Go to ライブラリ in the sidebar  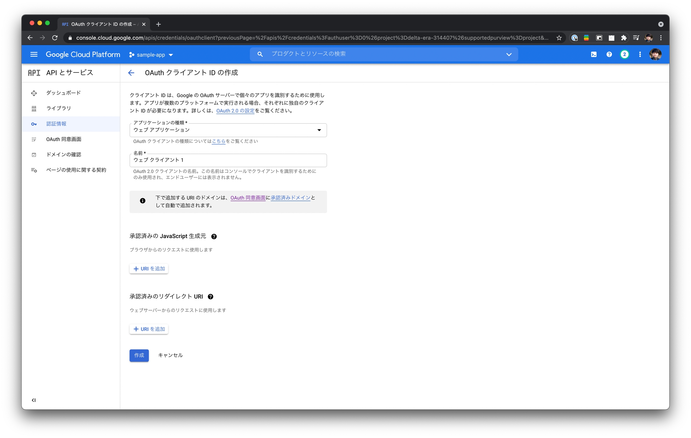coord(58,108)
